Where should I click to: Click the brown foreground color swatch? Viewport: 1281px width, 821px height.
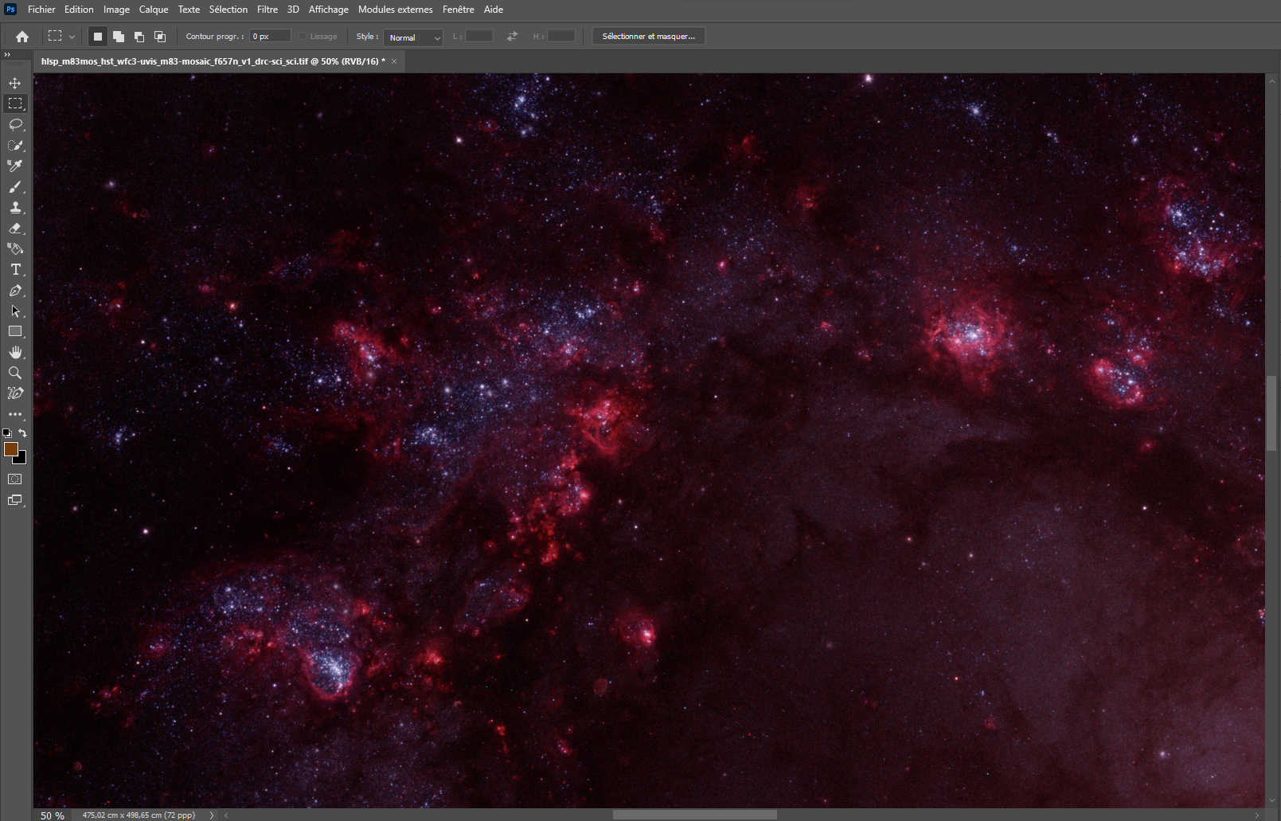10,448
